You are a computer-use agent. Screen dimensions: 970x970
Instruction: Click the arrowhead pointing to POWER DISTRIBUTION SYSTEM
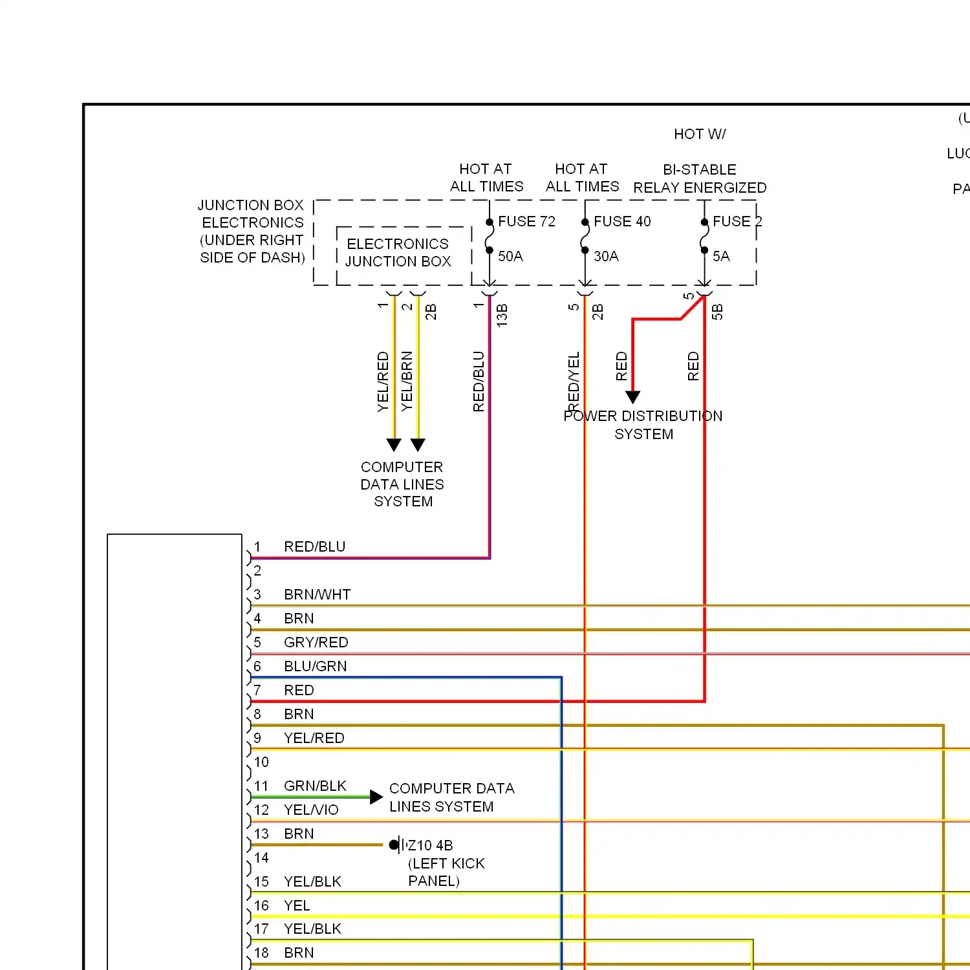(x=633, y=397)
